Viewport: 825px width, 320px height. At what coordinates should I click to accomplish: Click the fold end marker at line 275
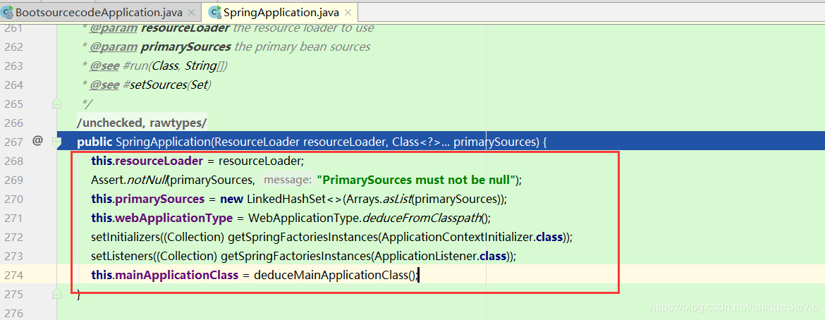[57, 294]
